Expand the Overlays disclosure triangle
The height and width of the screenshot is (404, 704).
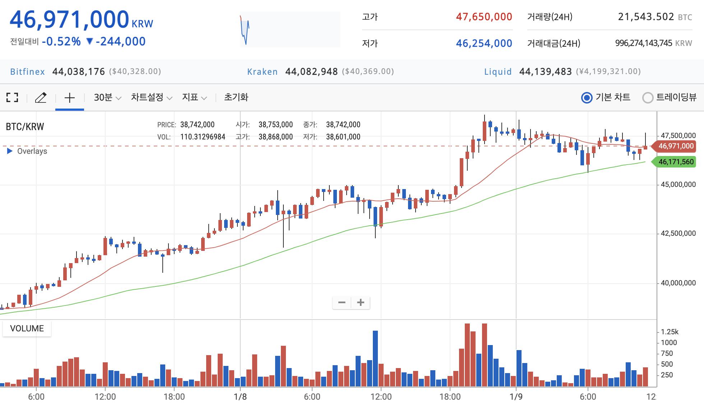pos(10,151)
